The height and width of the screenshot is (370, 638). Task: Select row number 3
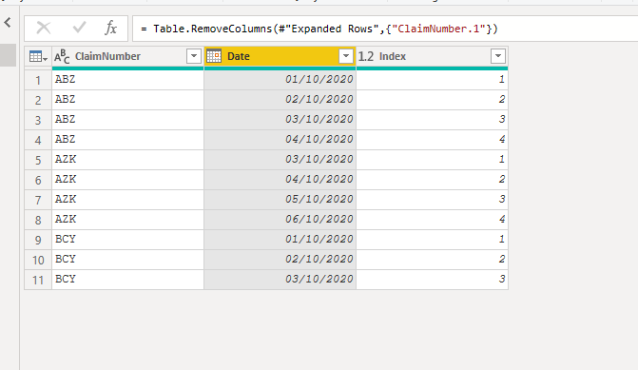[38, 120]
